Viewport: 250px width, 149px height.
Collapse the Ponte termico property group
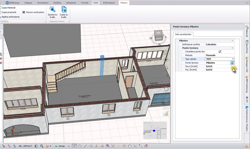tap(233, 48)
